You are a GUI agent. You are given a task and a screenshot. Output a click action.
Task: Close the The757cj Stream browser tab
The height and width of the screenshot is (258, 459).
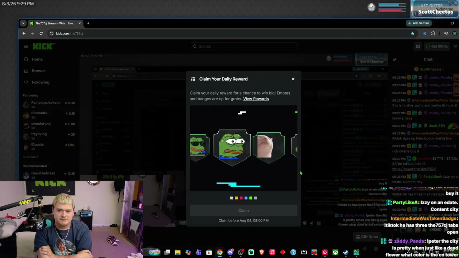80,23
